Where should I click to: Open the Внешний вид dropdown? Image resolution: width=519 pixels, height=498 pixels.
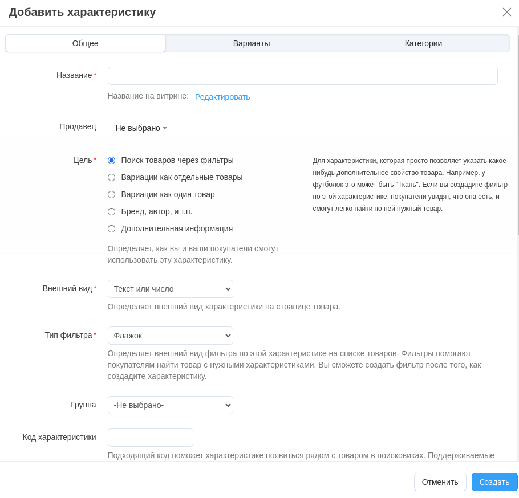click(x=170, y=289)
